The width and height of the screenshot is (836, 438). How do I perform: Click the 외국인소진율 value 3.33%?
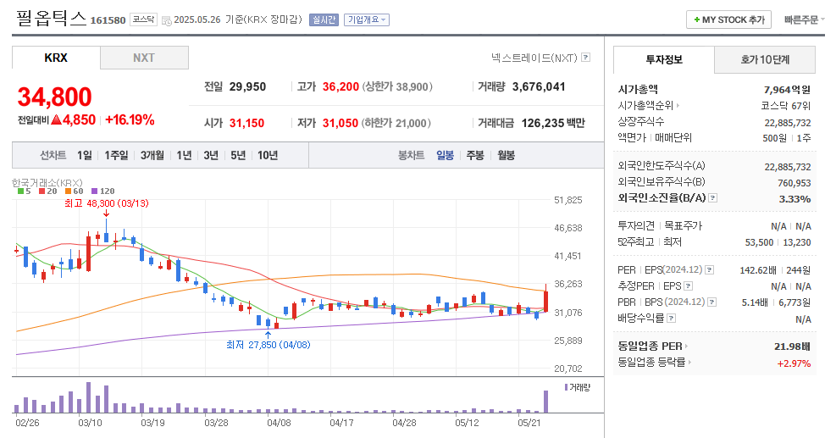pos(794,199)
